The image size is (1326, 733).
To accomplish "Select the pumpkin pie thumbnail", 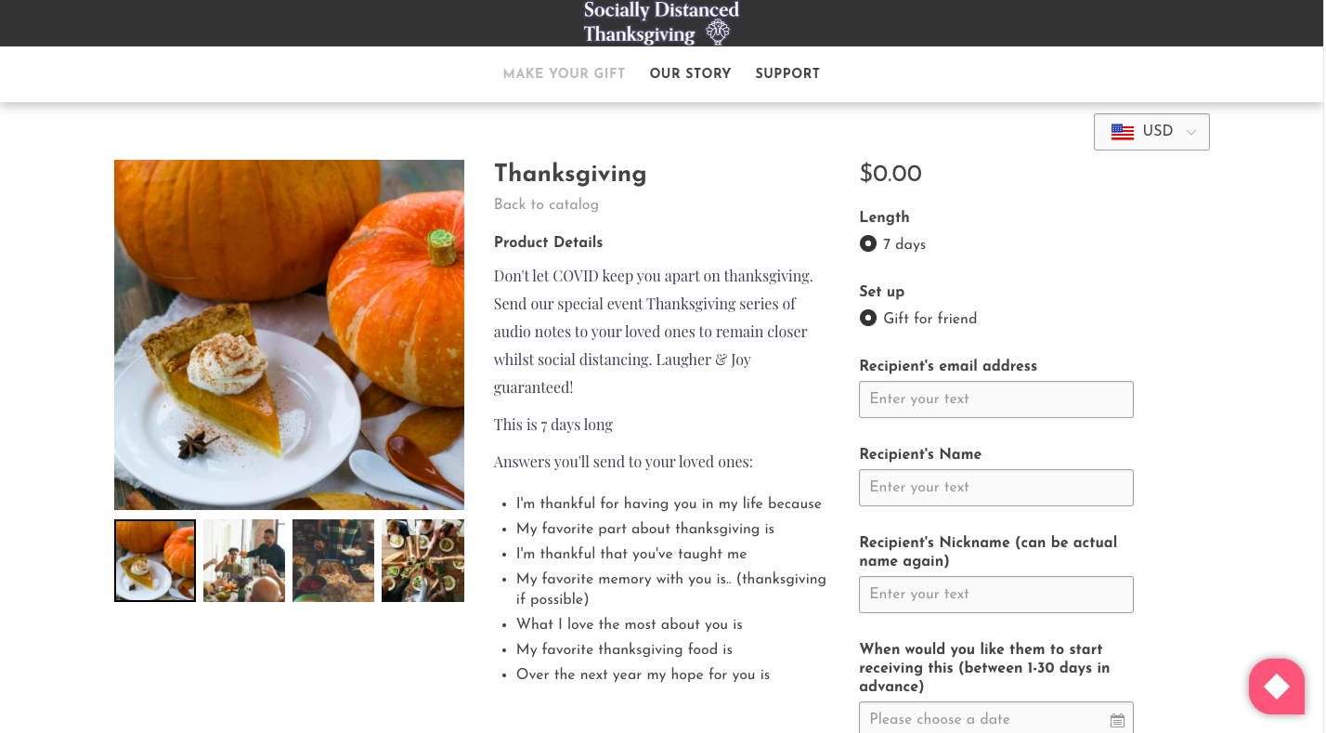I will 154,560.
